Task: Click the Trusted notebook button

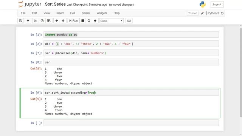Action: pyautogui.click(x=192, y=13)
